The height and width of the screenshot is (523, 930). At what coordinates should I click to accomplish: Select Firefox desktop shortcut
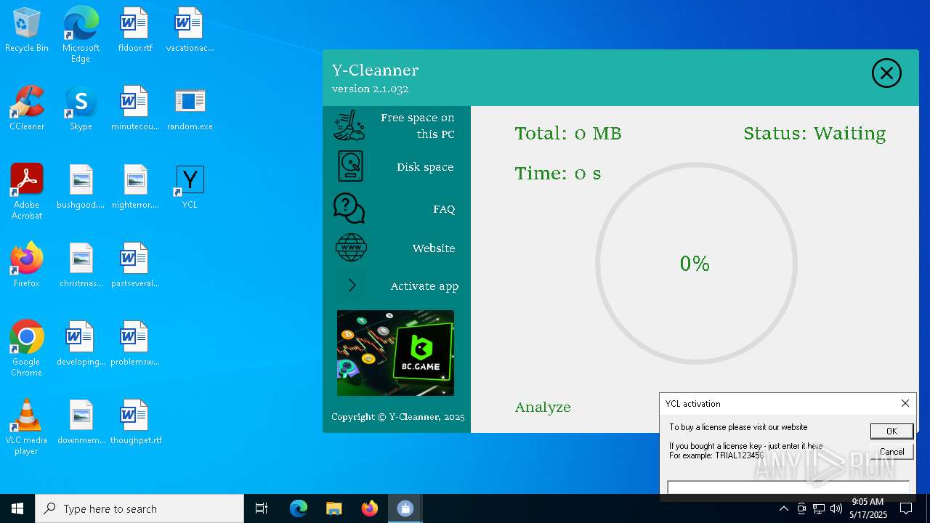(27, 265)
